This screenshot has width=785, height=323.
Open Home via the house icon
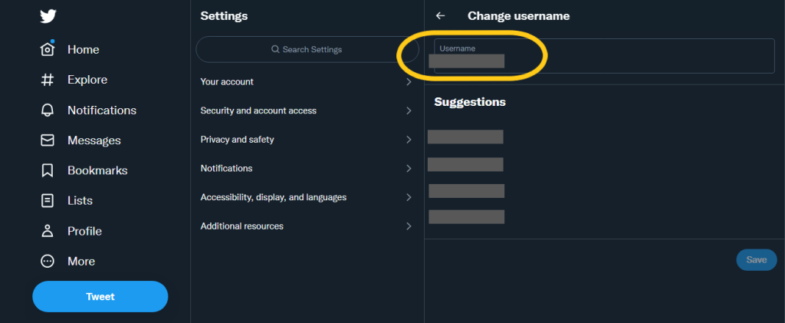point(48,50)
